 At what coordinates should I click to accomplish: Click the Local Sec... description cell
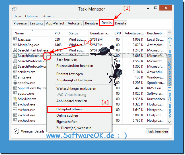click(155, 39)
